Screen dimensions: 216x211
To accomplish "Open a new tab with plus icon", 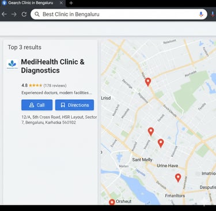I will point(71,3).
